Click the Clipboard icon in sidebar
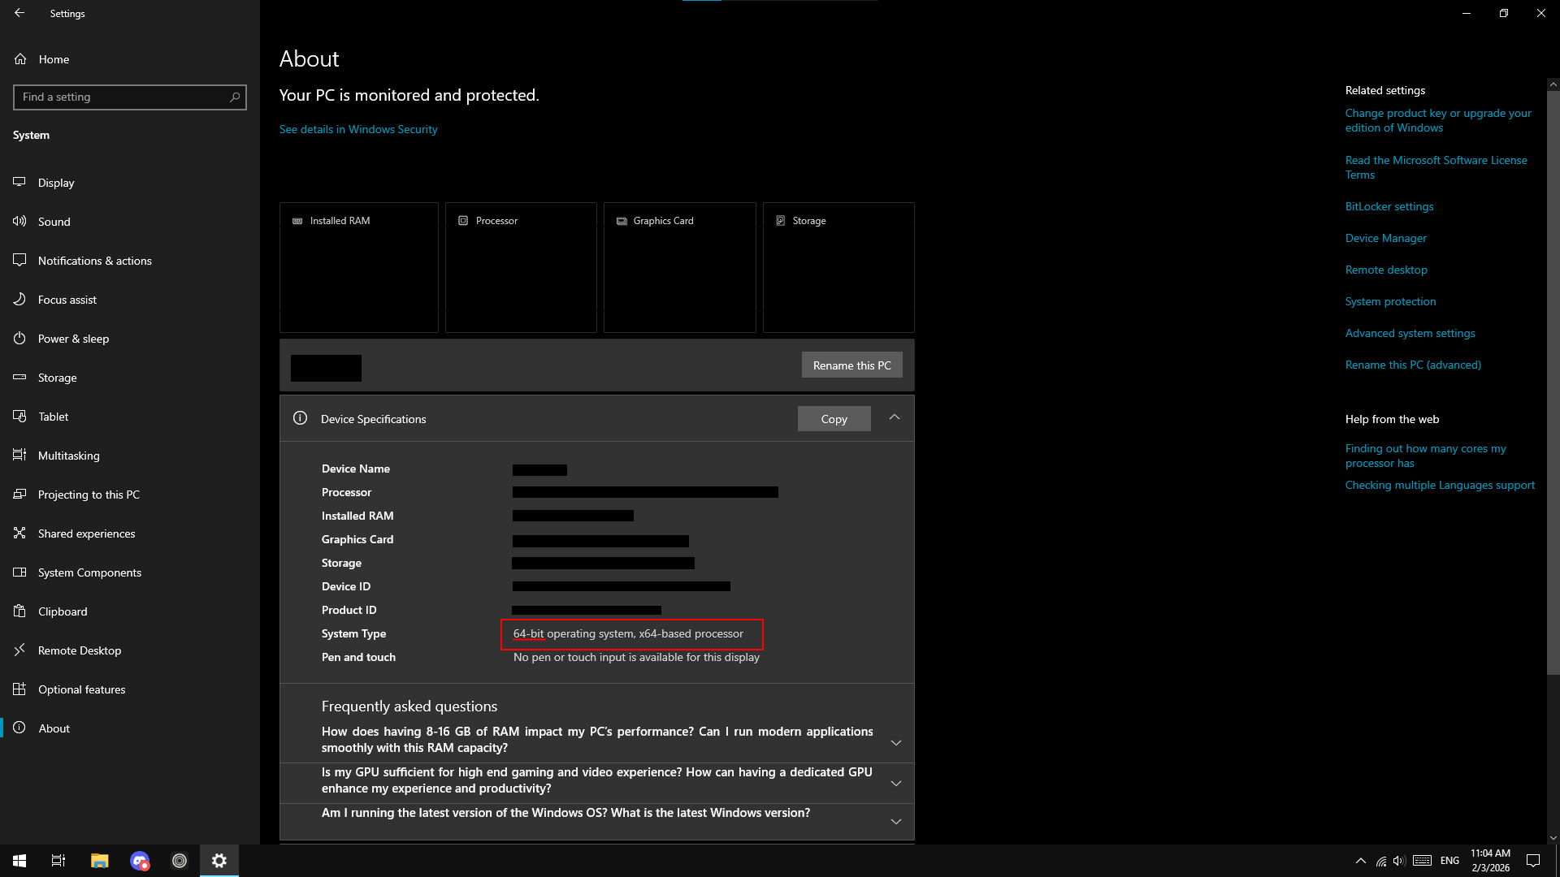Screen dimensions: 1560x877 tap(19, 611)
